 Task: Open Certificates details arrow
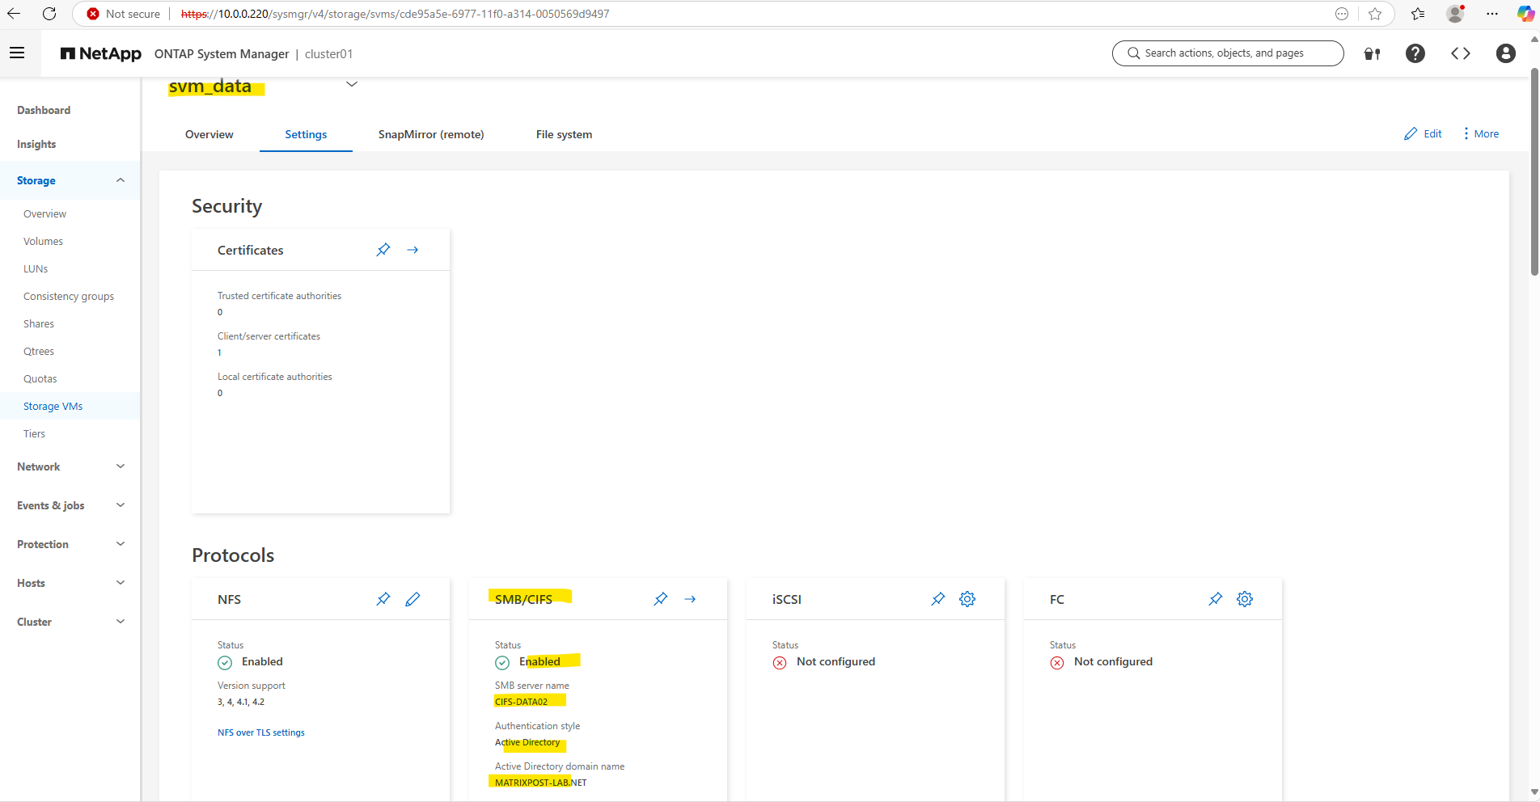point(412,250)
